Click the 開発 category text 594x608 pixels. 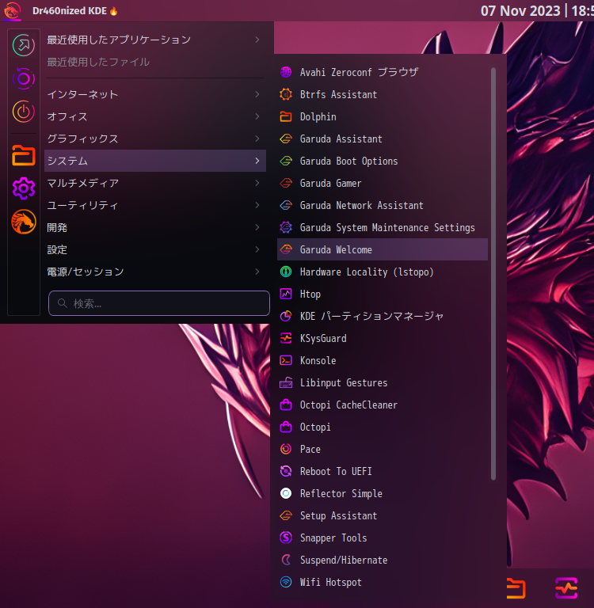click(x=57, y=227)
